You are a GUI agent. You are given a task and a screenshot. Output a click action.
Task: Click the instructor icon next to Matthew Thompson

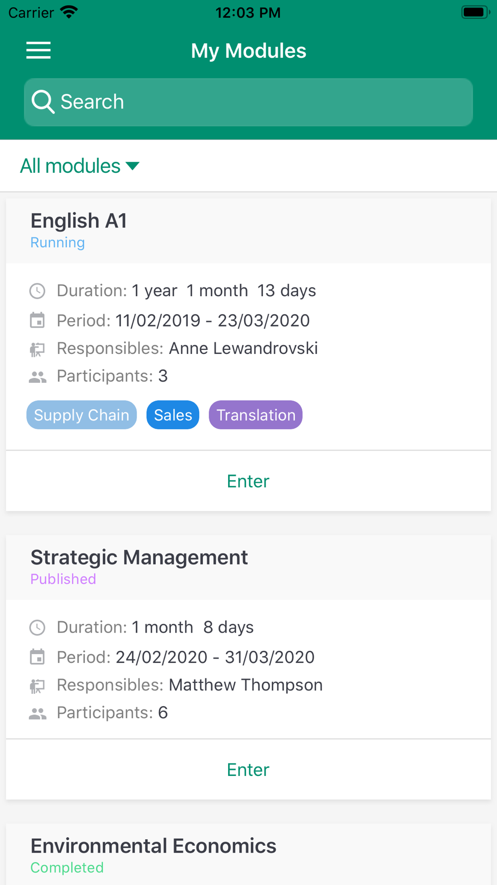click(x=37, y=686)
